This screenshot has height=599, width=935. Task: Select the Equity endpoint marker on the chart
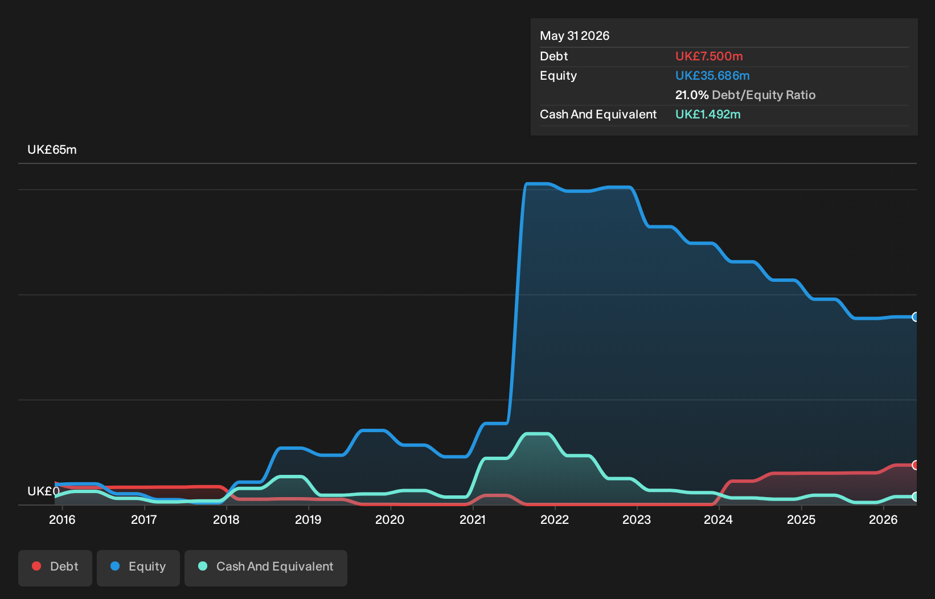click(916, 317)
